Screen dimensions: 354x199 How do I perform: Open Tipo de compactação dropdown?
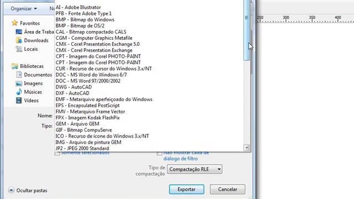pyautogui.click(x=195, y=169)
